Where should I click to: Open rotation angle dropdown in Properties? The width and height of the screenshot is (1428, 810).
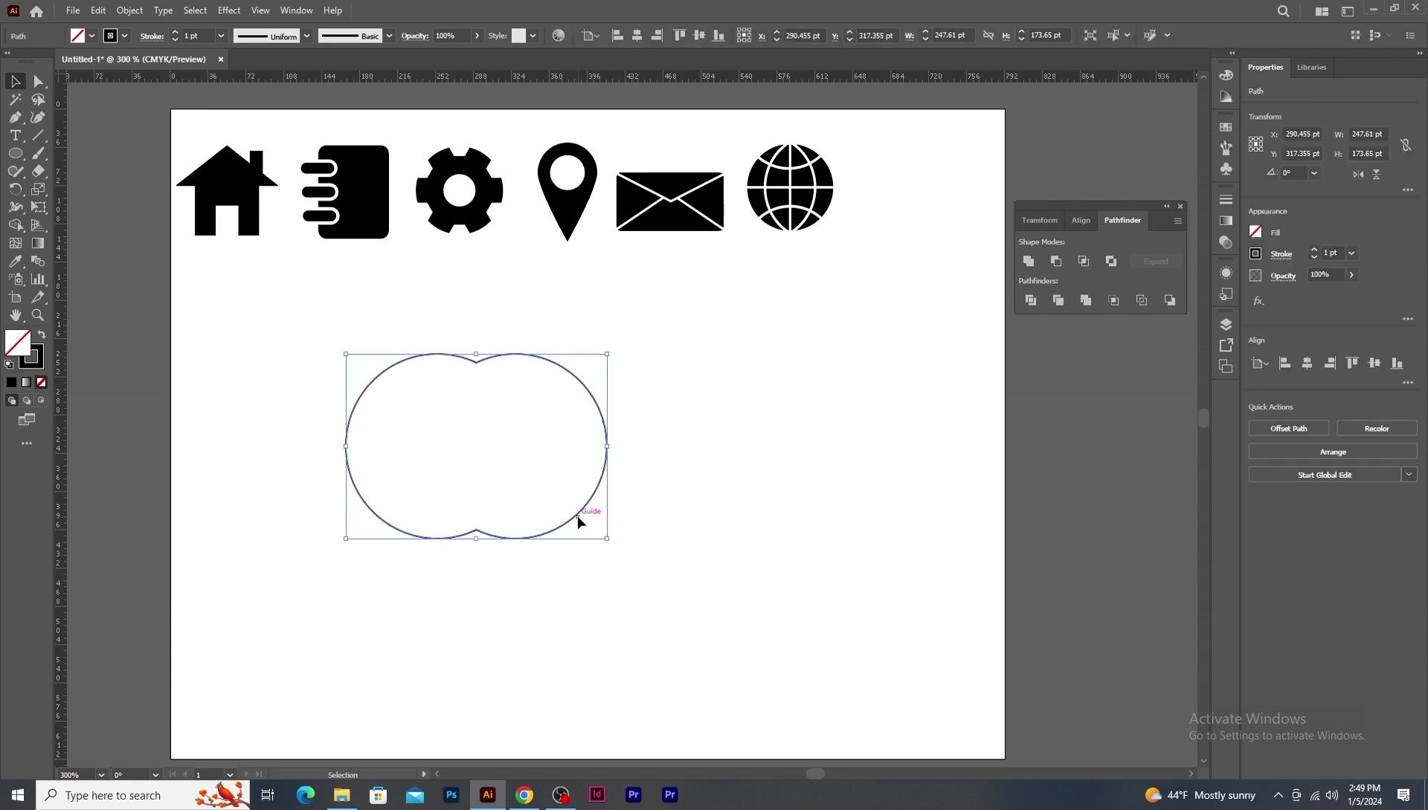(x=1314, y=173)
